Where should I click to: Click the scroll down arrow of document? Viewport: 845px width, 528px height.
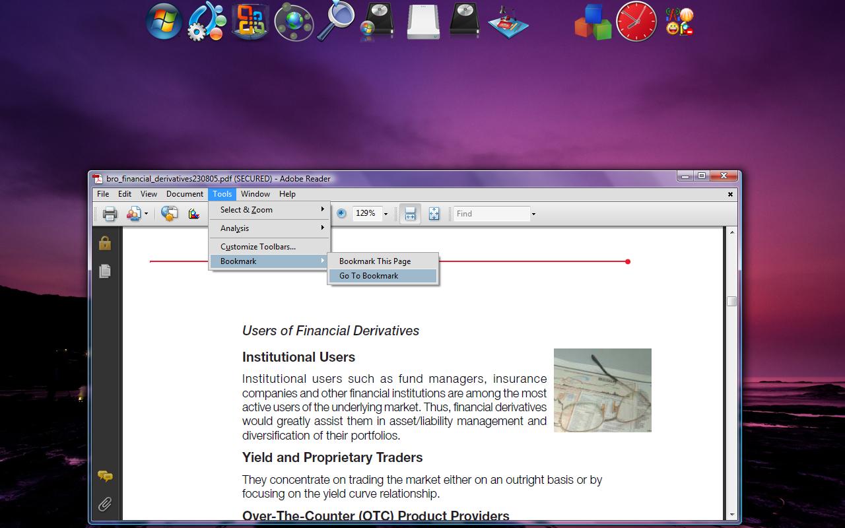(x=731, y=514)
